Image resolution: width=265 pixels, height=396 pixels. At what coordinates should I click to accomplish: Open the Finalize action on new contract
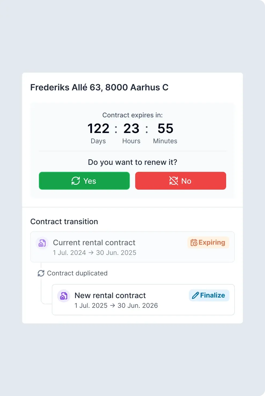[x=209, y=295]
